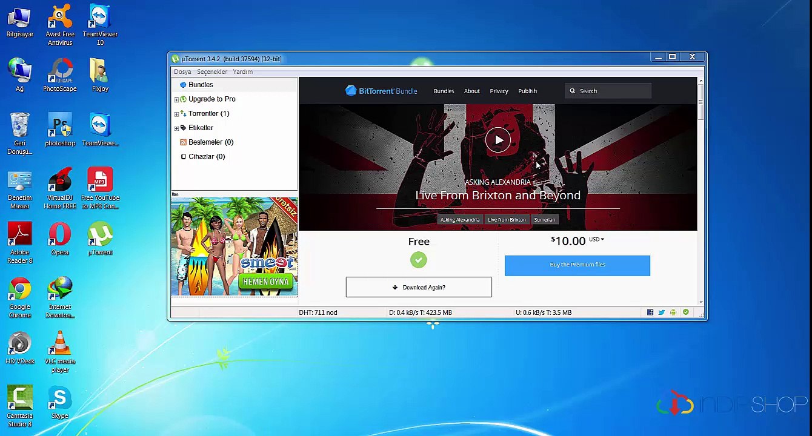Select Free YouTube to MP3 Converter icon
812x436 pixels.
100,188
